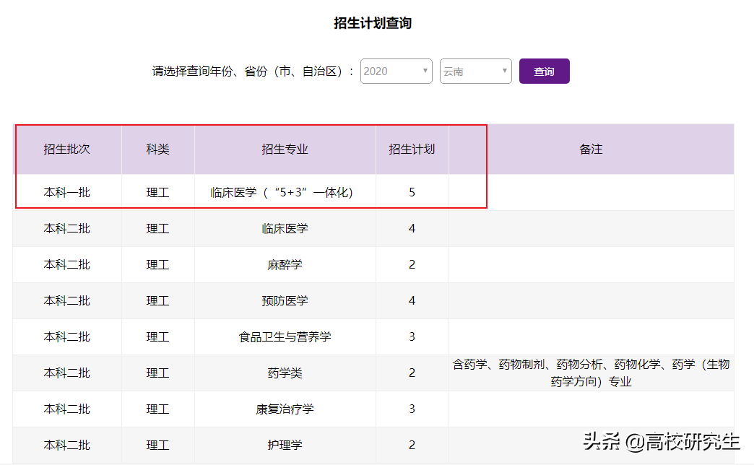Click the 招生计划查询 page title
The image size is (754, 465).
coord(376,22)
